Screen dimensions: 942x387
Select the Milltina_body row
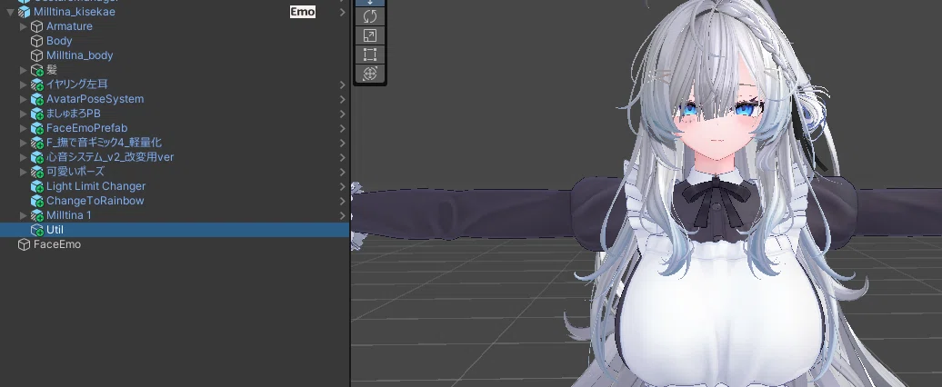click(x=175, y=55)
